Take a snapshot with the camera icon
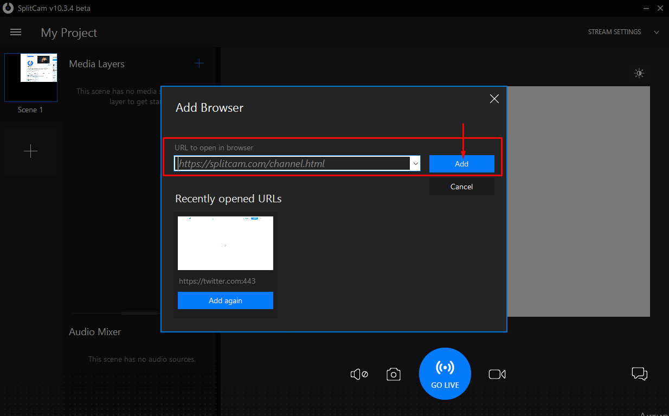This screenshot has height=416, width=669. [x=393, y=374]
